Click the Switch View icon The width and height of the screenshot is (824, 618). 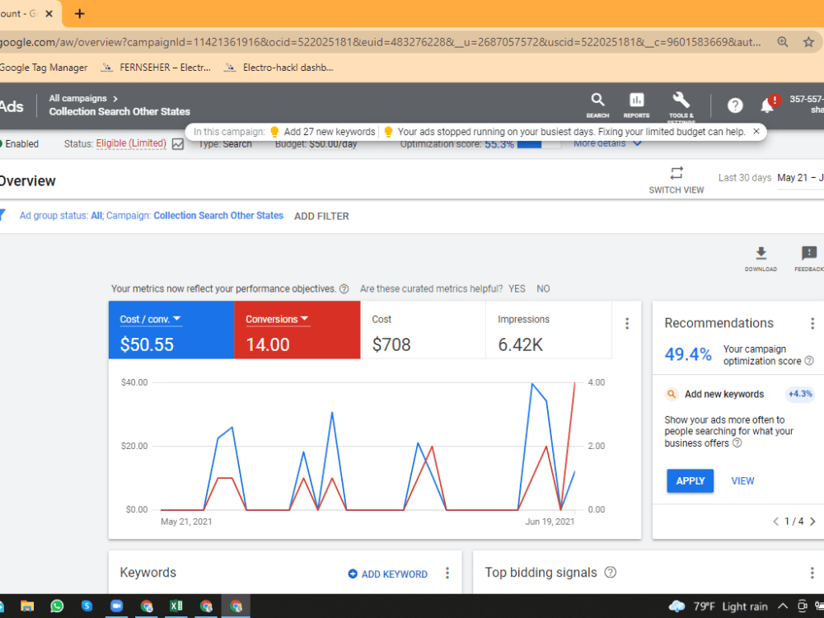tap(677, 173)
